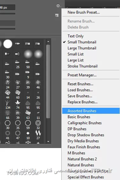Click scrollbar down arrow in brush list

pos(48,141)
